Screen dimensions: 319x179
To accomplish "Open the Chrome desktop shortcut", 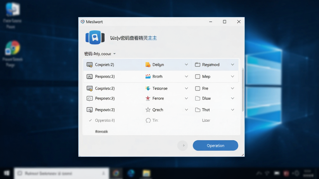I will (12, 48).
